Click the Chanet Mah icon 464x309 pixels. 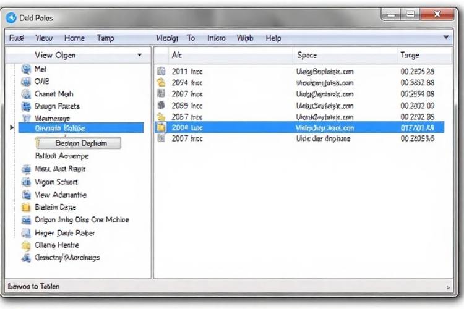pos(26,95)
